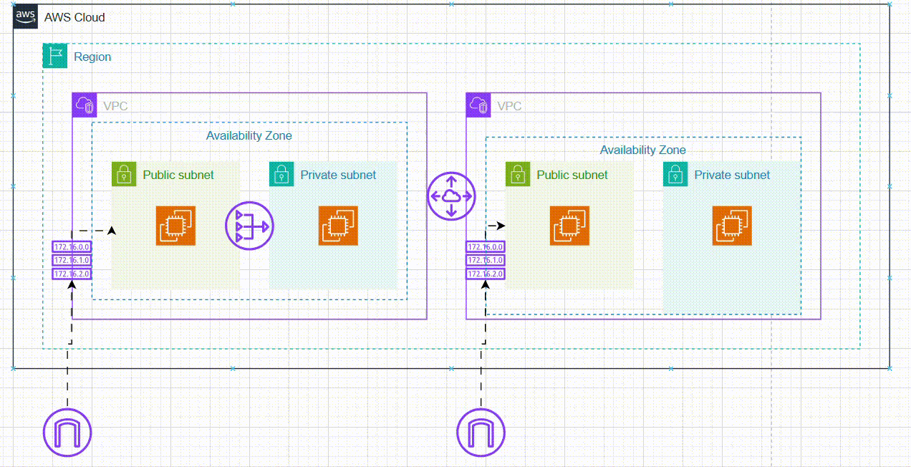Click lock icon of left VPC public subnet
The height and width of the screenshot is (467, 911).
[124, 174]
